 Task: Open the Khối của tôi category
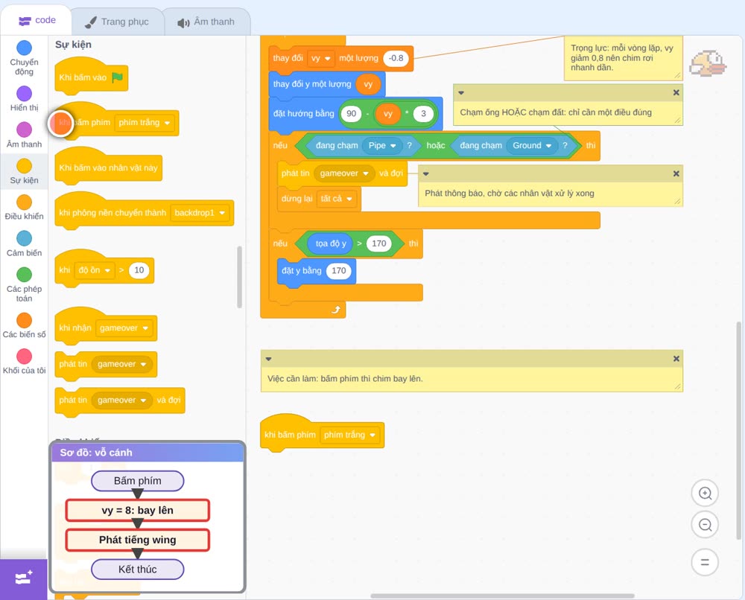24,361
